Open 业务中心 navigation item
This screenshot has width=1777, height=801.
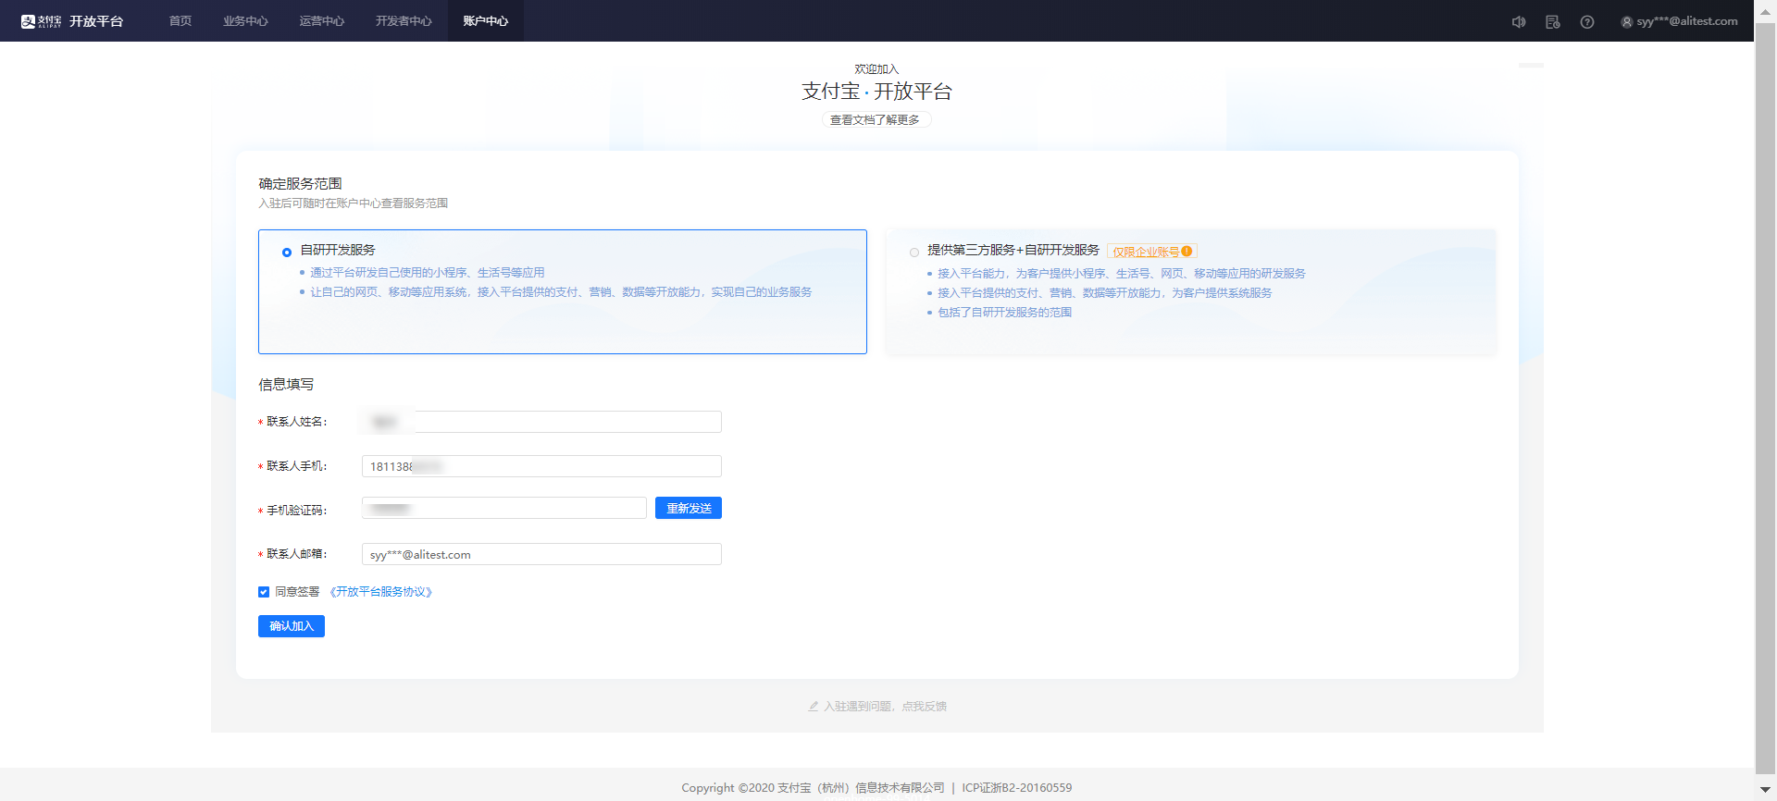(x=245, y=21)
